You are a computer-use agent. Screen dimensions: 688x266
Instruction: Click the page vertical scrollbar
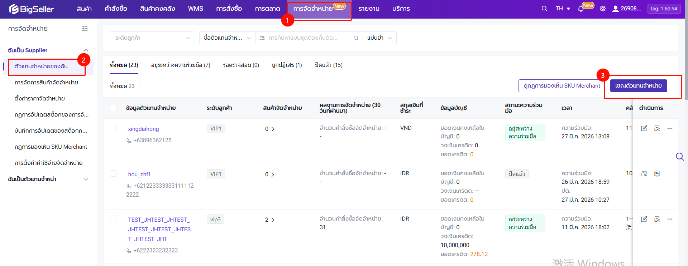tap(686, 50)
